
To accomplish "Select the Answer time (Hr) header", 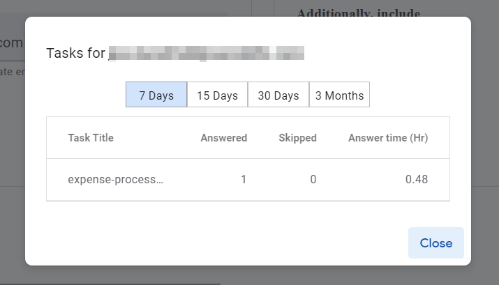I will pyautogui.click(x=388, y=138).
